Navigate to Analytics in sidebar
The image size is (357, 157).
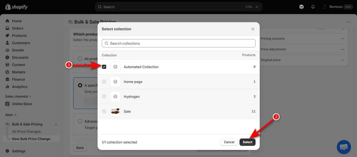pos(20,87)
